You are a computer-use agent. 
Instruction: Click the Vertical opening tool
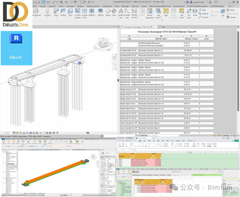203,14
